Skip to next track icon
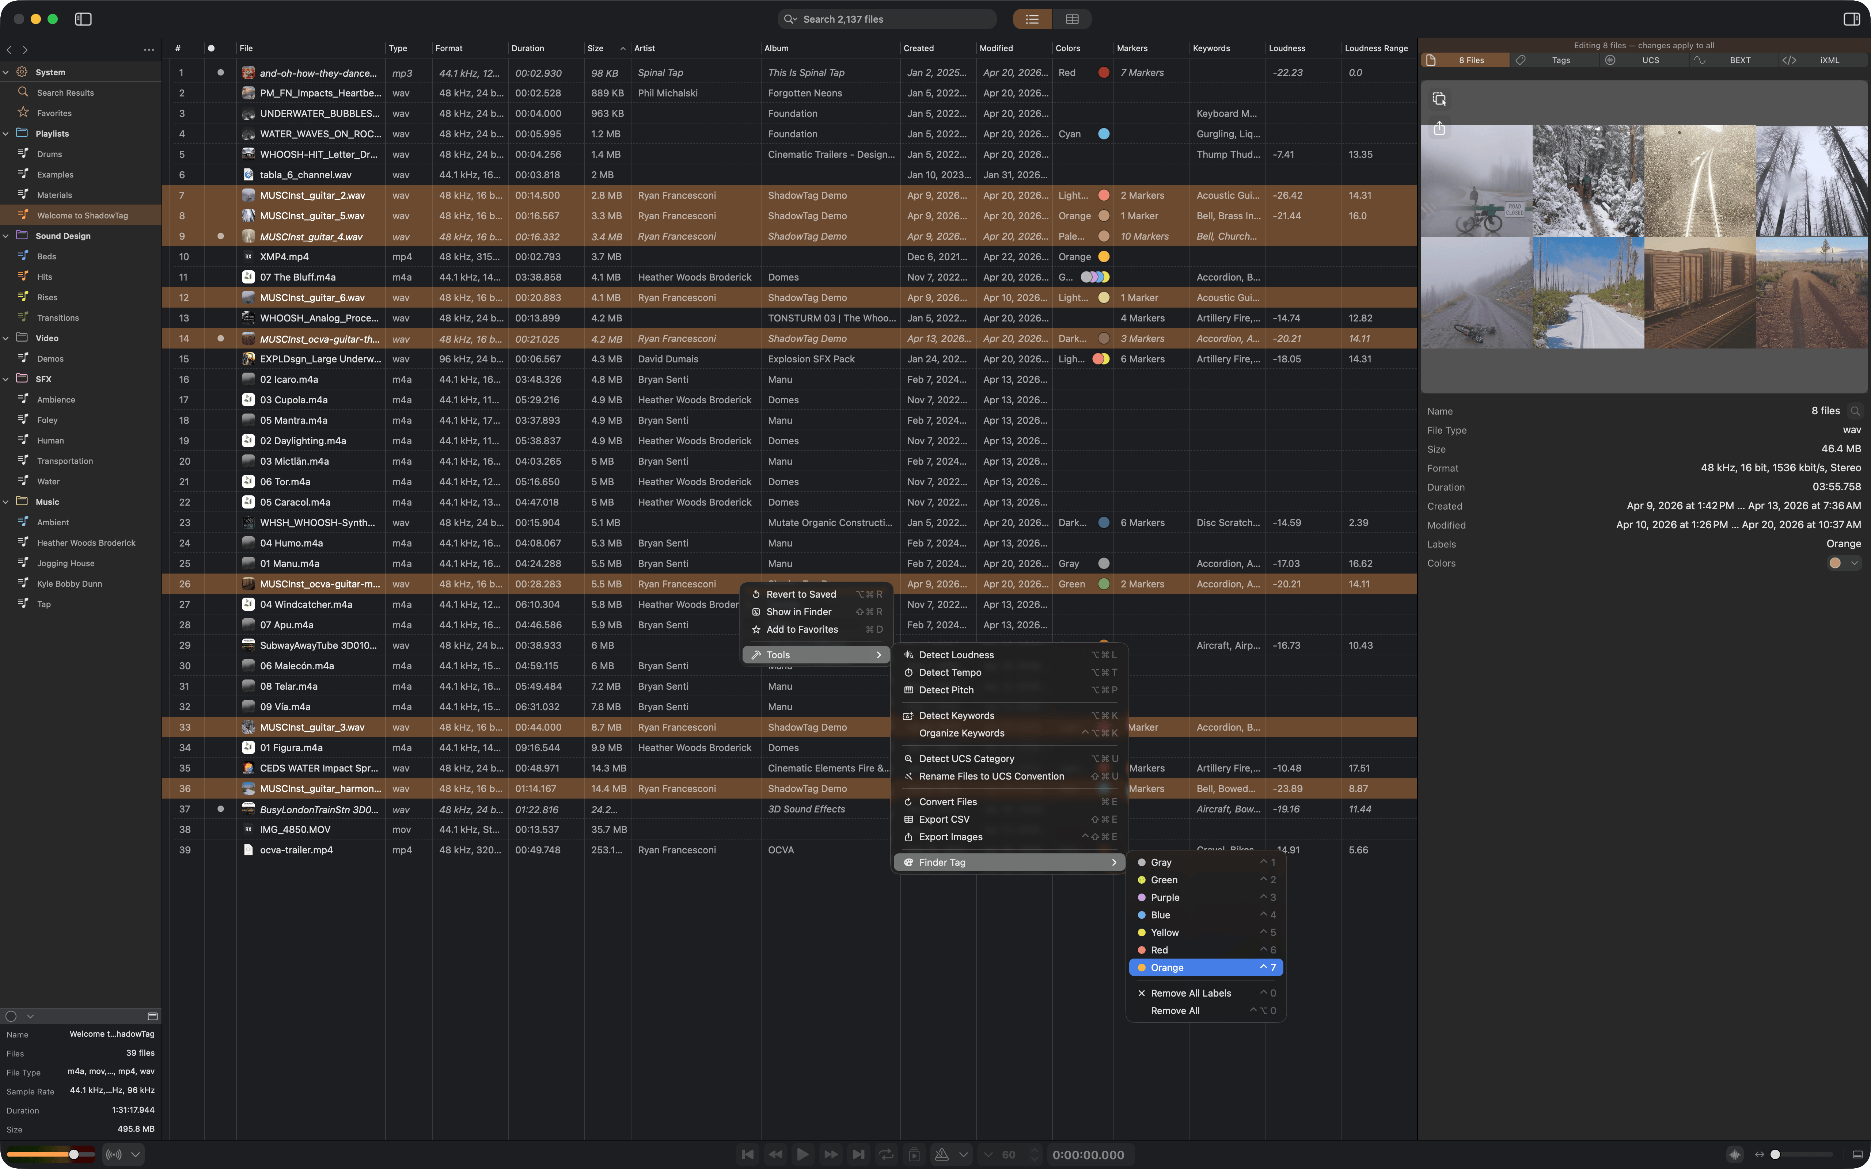This screenshot has height=1169, width=1871. pyautogui.click(x=858, y=1154)
